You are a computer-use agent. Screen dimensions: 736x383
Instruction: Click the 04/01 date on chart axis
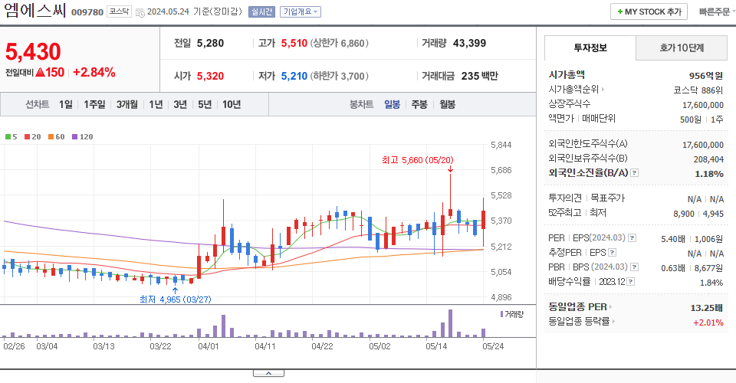coord(209,346)
